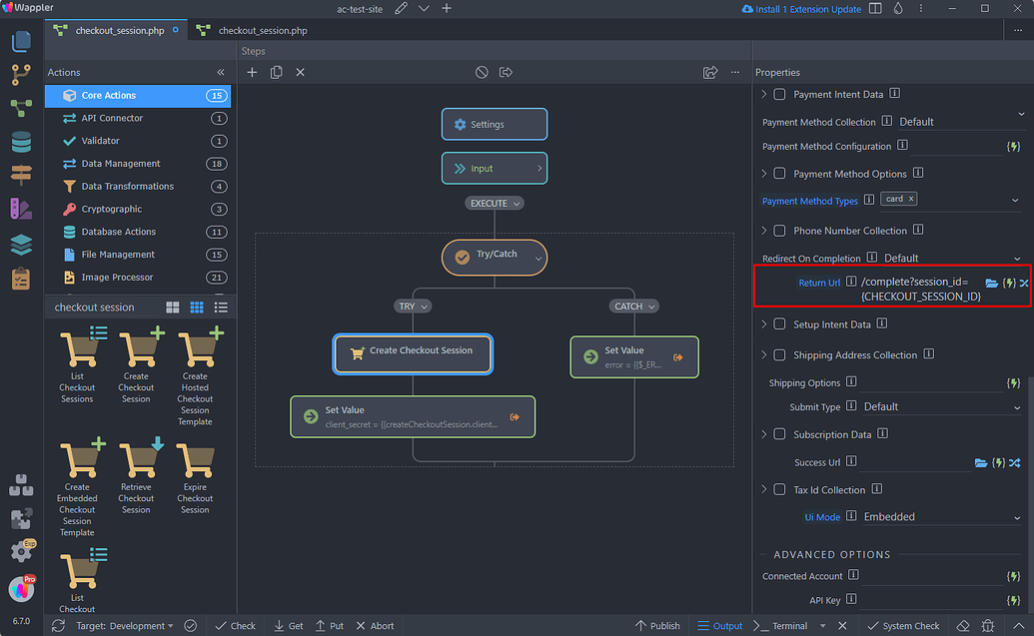The height and width of the screenshot is (636, 1034).
Task: Click the Return Url input field
Action: (x=919, y=289)
